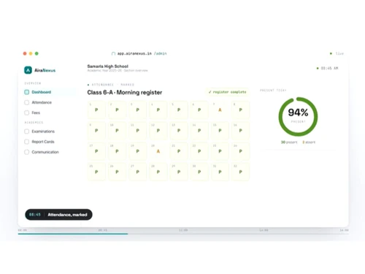Select attendance cell number 16
The width and height of the screenshot is (365, 274).
coord(241,131)
